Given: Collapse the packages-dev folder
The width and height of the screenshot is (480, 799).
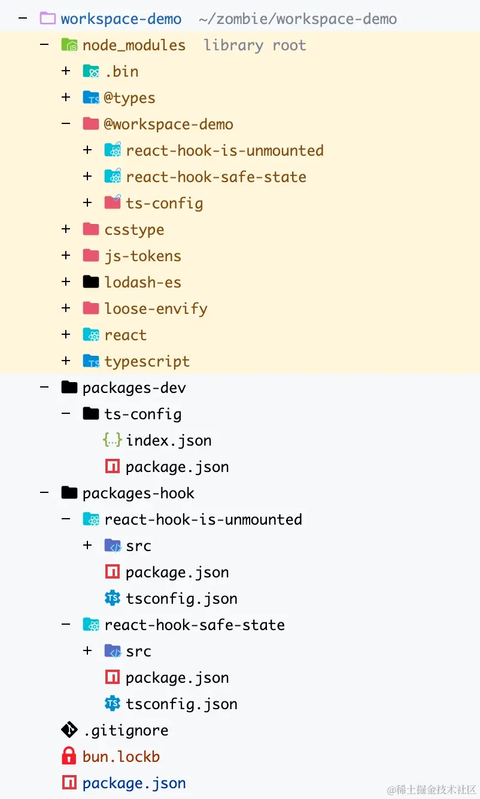Looking at the screenshot, I should tap(44, 387).
